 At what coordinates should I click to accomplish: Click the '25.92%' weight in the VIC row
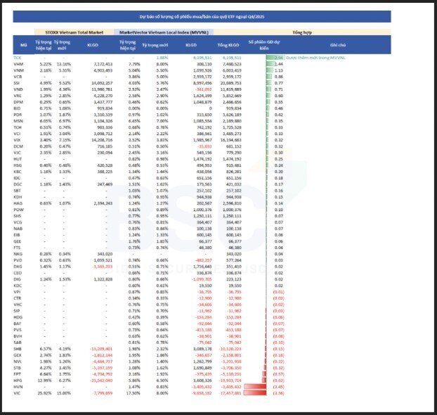point(44,393)
